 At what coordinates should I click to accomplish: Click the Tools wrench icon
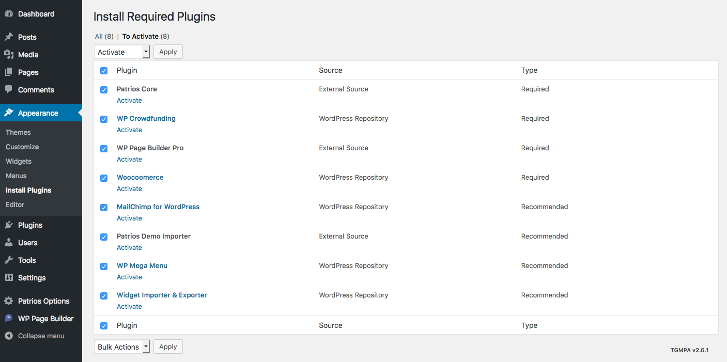9,260
